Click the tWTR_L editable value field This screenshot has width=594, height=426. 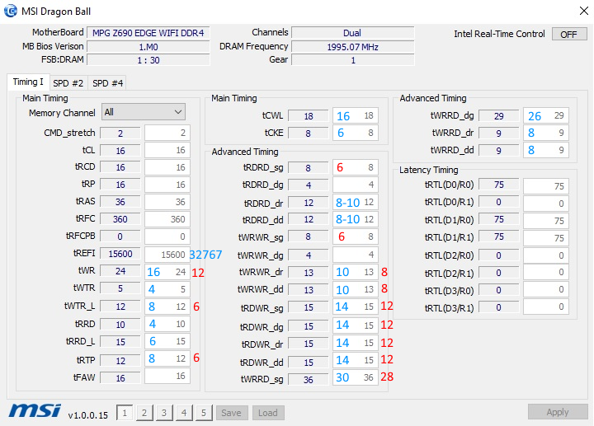click(167, 307)
